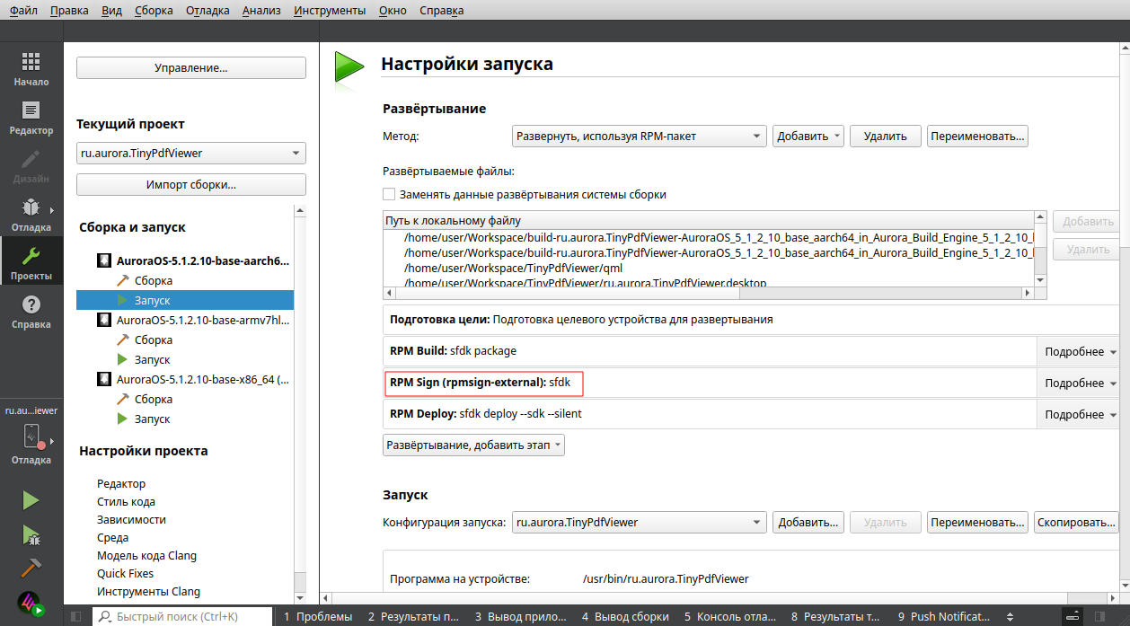Click large green play icon beside Настройки запуска
Viewport: 1130px width, 626px height.
349,66
